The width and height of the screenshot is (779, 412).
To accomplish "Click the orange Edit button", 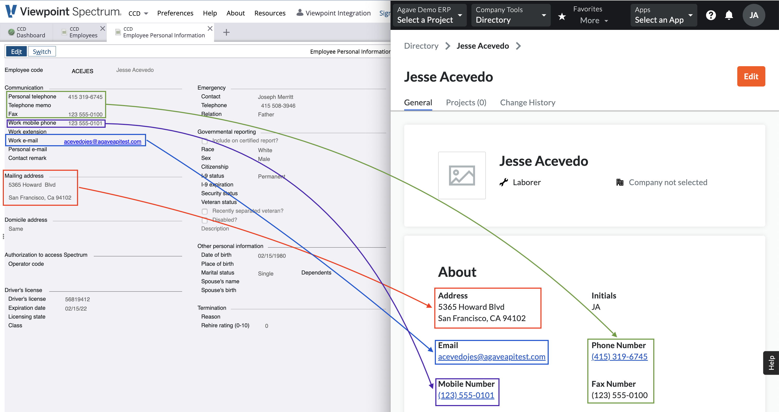I will [x=751, y=76].
